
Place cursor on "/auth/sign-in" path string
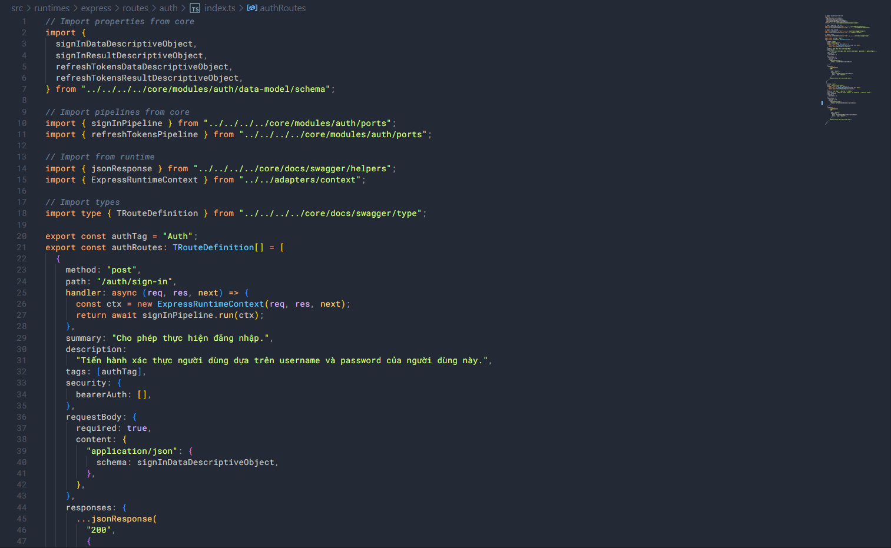click(x=134, y=282)
